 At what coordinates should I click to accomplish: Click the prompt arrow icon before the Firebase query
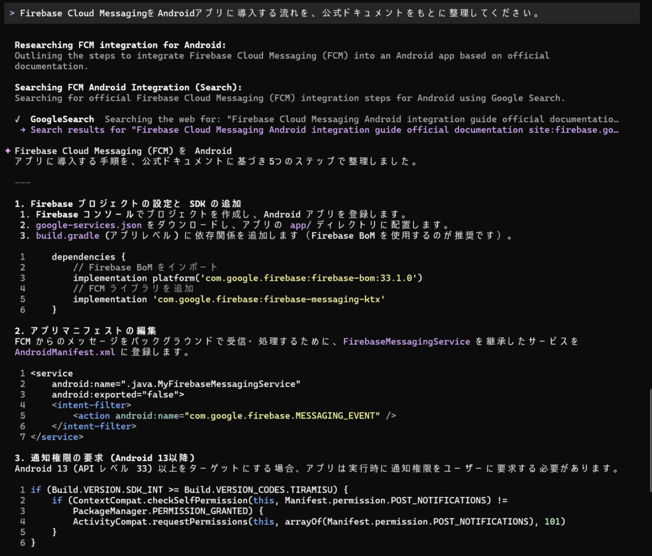click(x=12, y=13)
